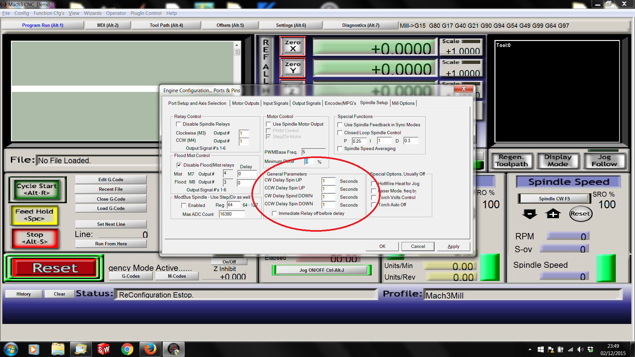
Task: Click the Zero X axis button
Action: 292,46
